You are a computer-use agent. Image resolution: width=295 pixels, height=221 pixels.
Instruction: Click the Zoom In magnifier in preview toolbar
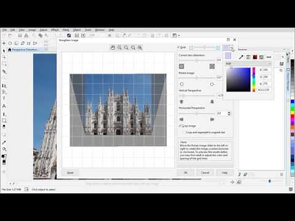click(119, 47)
